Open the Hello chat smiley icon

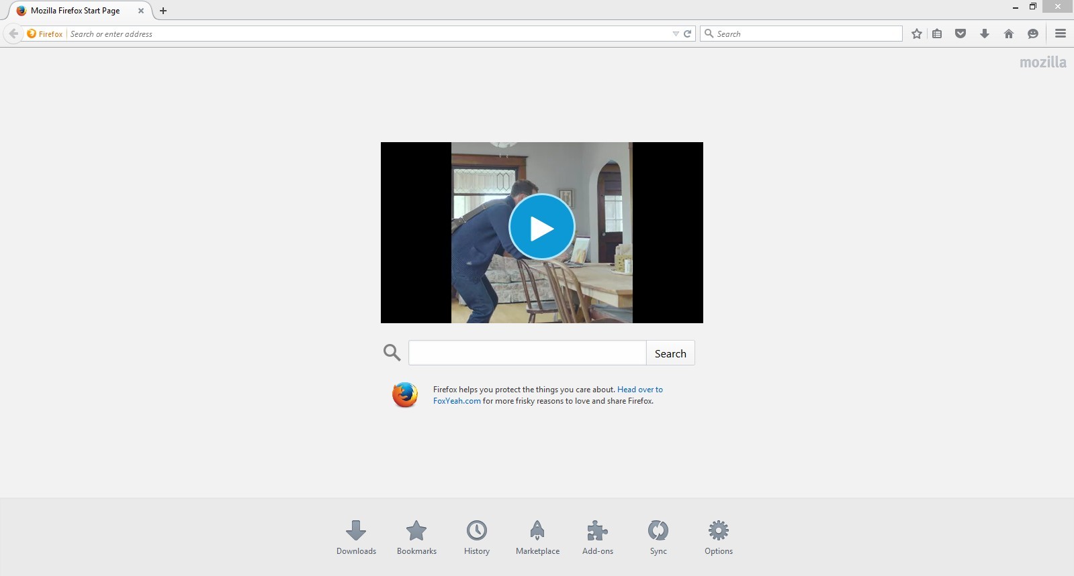pos(1033,34)
